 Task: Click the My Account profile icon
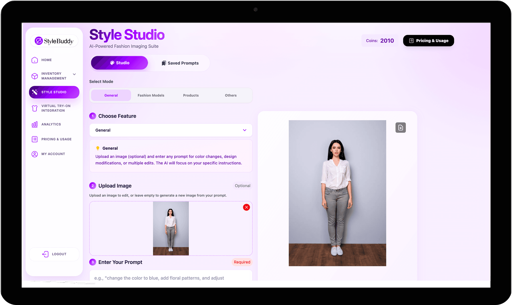[x=35, y=154]
